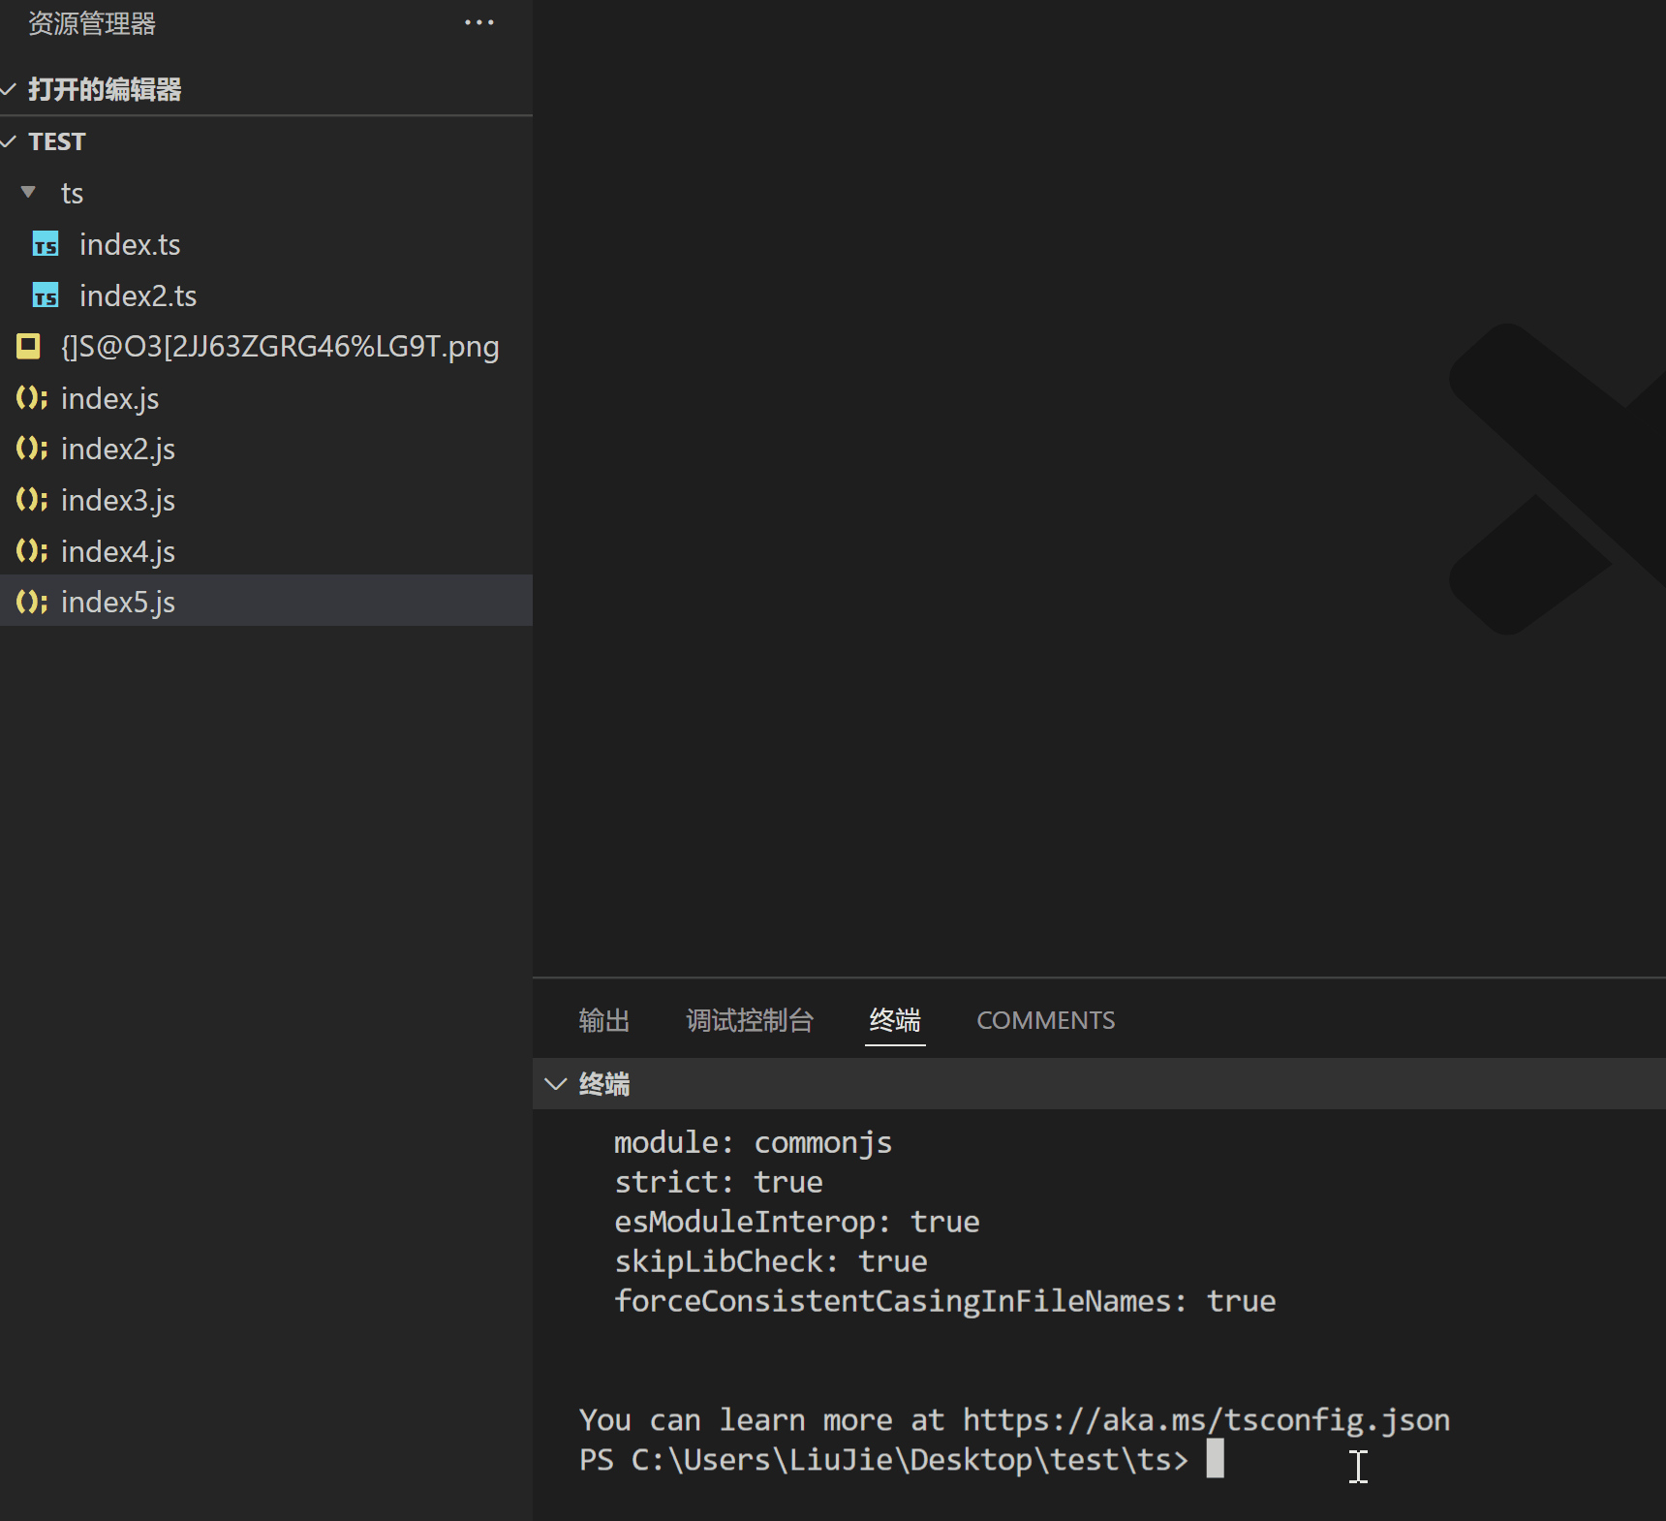The height and width of the screenshot is (1521, 1666).
Task: Collapse the TEST workspace folder section
Action: (9, 141)
